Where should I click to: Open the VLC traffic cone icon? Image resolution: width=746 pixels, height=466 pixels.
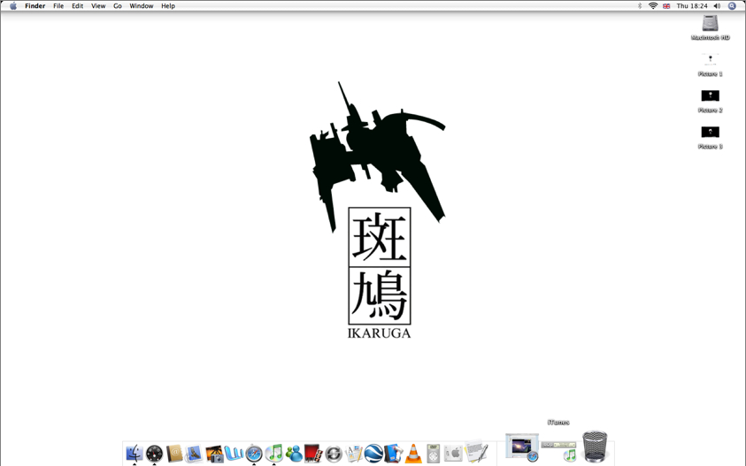(x=413, y=454)
